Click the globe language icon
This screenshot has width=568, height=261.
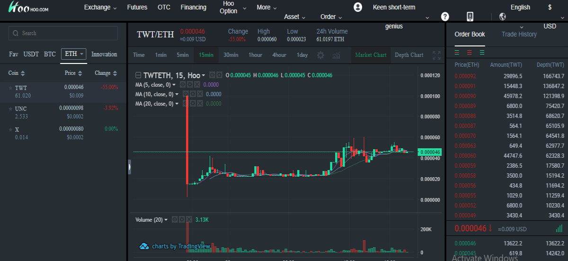pyautogui.click(x=503, y=17)
